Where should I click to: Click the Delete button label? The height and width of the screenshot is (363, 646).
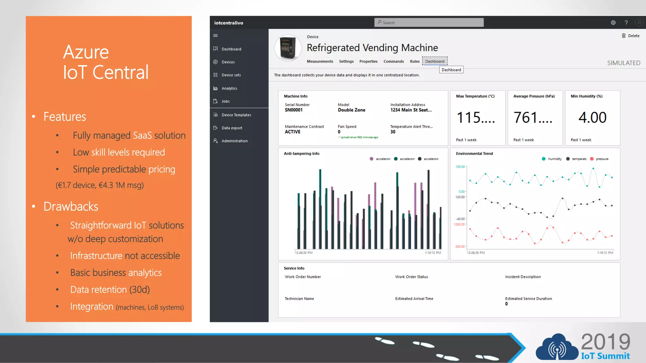click(634, 36)
